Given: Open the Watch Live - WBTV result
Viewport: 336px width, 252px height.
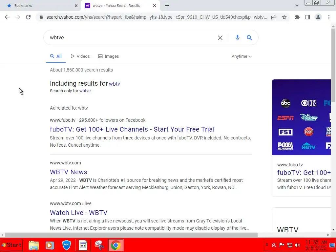Looking at the screenshot, I should coord(78,213).
